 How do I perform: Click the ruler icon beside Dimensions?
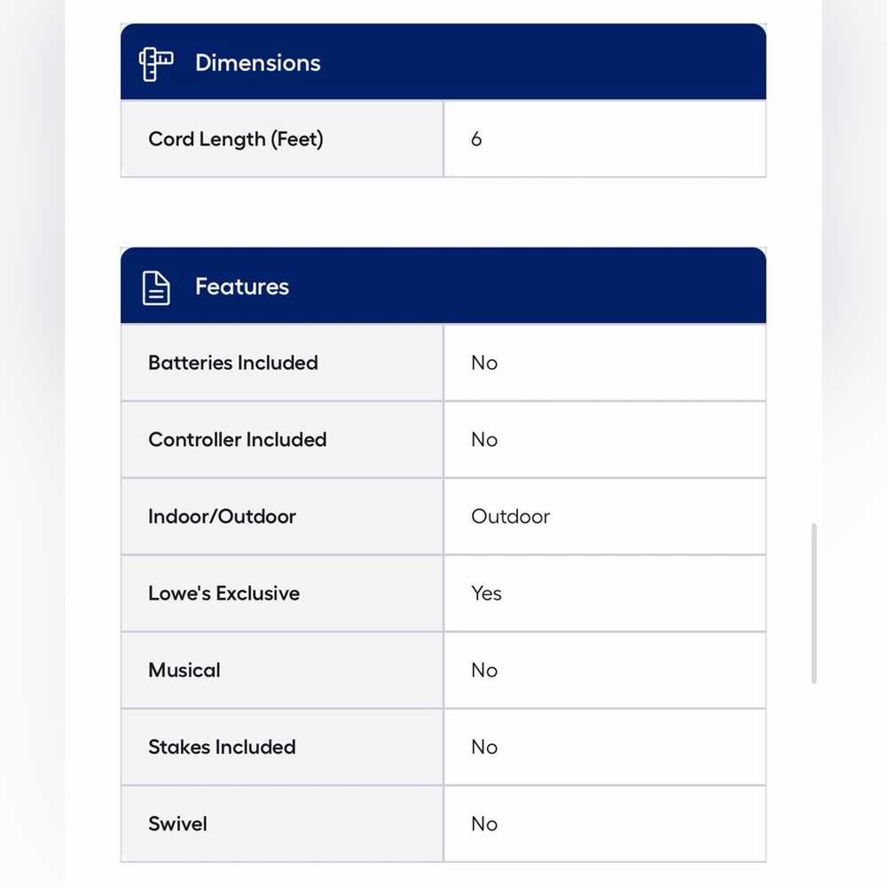tap(156, 64)
